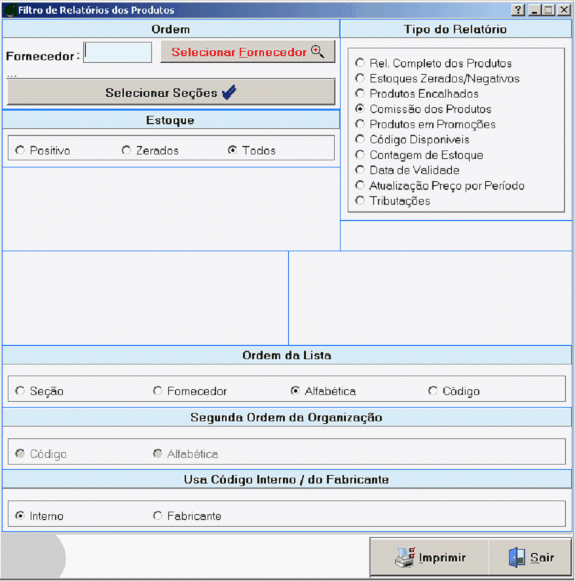Choose Data de Validade report type
This screenshot has width=575, height=581.
(x=360, y=170)
